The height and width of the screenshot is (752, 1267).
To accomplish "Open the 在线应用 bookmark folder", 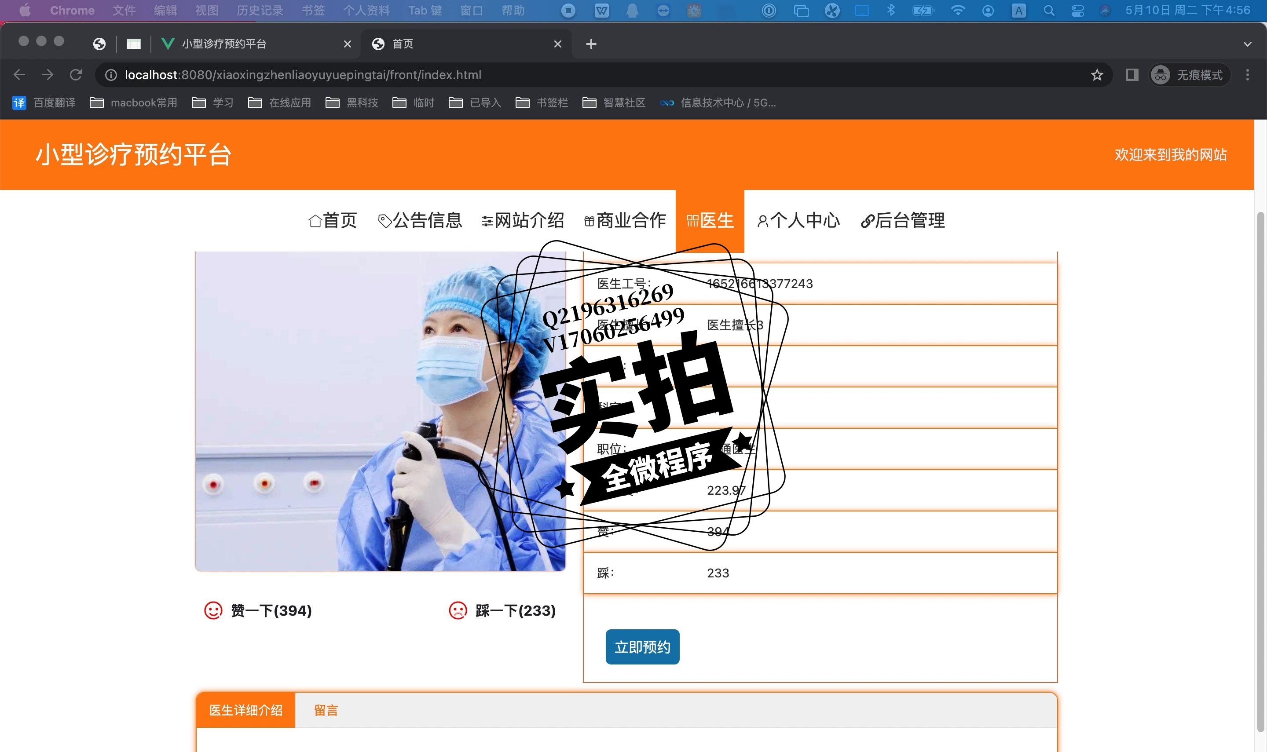I will click(x=279, y=103).
